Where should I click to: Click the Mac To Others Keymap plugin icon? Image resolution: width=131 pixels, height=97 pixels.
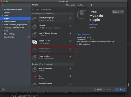click(x=35, y=34)
